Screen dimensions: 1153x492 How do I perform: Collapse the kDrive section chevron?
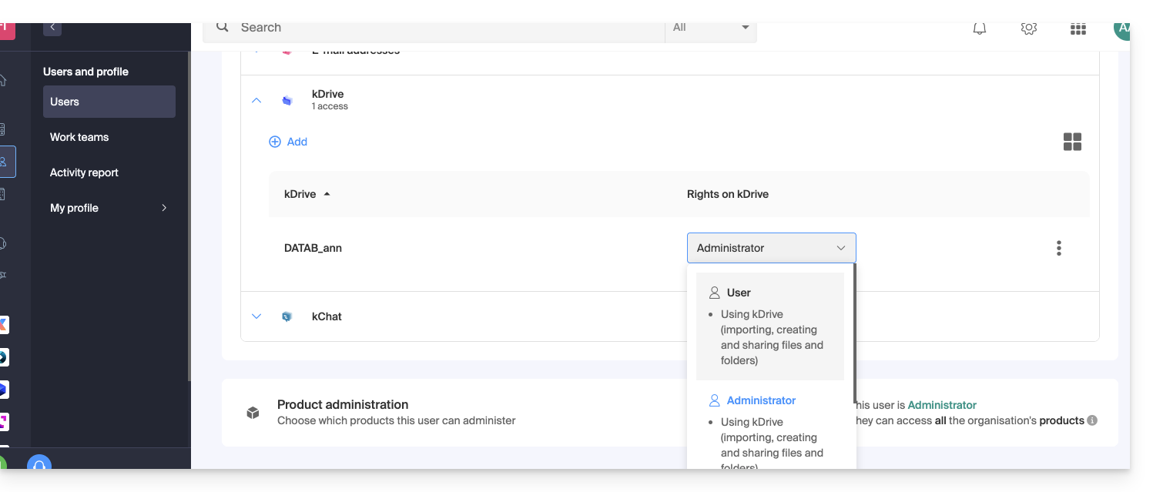(256, 100)
